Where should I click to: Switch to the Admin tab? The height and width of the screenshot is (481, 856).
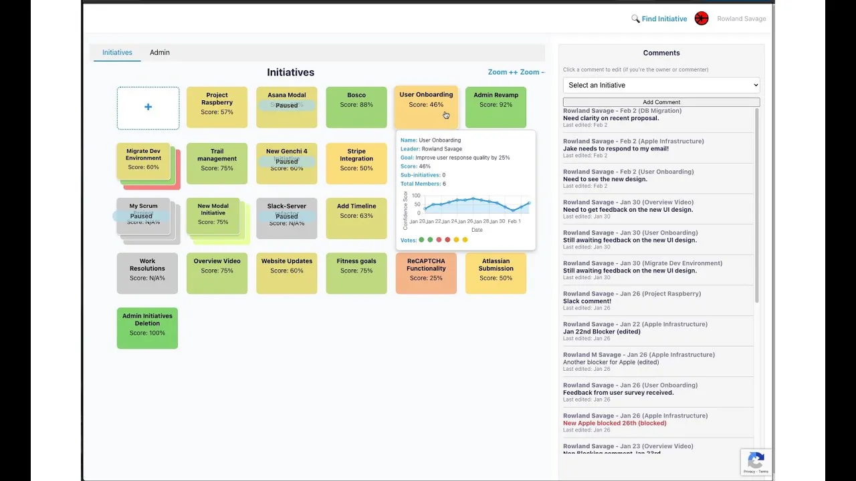coord(160,52)
